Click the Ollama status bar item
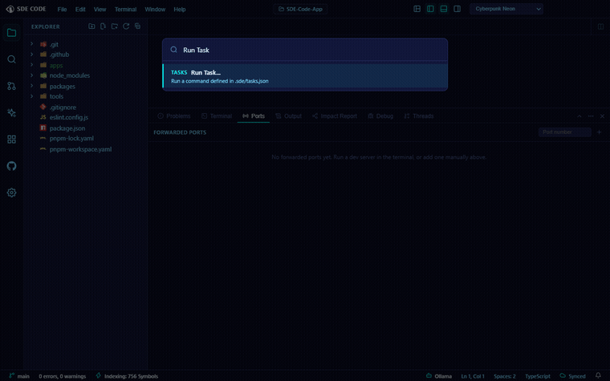This screenshot has height=381, width=610. click(439, 376)
